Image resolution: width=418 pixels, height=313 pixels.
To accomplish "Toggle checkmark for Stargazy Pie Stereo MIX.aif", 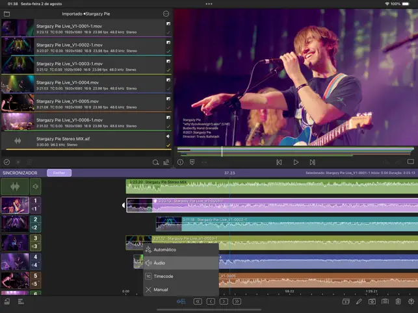I will (168, 145).
